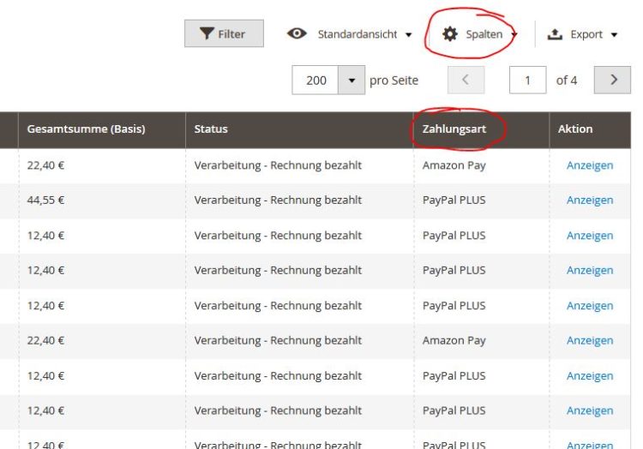The height and width of the screenshot is (449, 643).
Task: Click the Standardansicht dropdown arrow
Action: click(408, 35)
